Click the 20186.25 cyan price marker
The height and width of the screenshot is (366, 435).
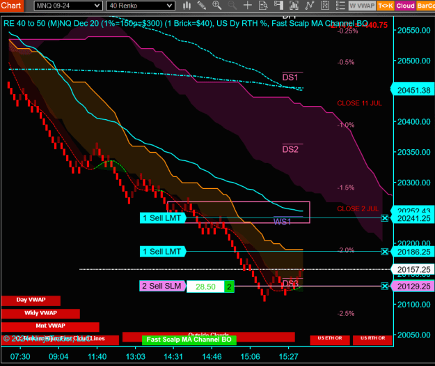[x=413, y=252]
